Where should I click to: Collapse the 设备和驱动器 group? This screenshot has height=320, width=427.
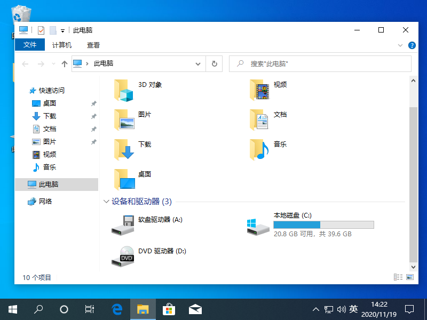point(106,202)
